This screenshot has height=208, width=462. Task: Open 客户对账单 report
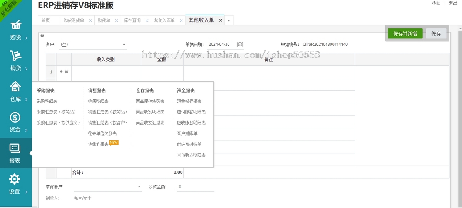pos(187,133)
